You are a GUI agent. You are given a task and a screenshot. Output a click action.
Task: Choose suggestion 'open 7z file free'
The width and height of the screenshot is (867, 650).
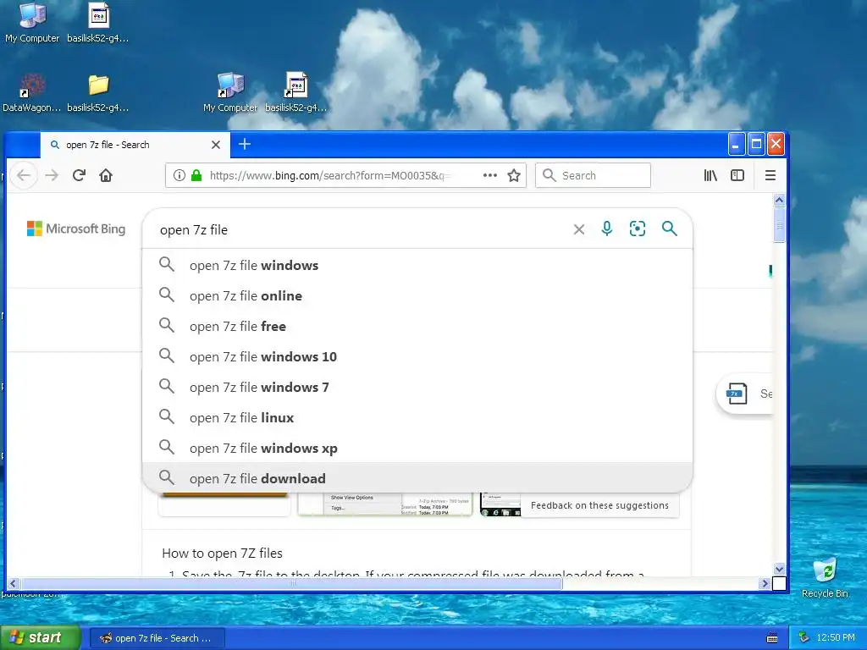coord(417,326)
